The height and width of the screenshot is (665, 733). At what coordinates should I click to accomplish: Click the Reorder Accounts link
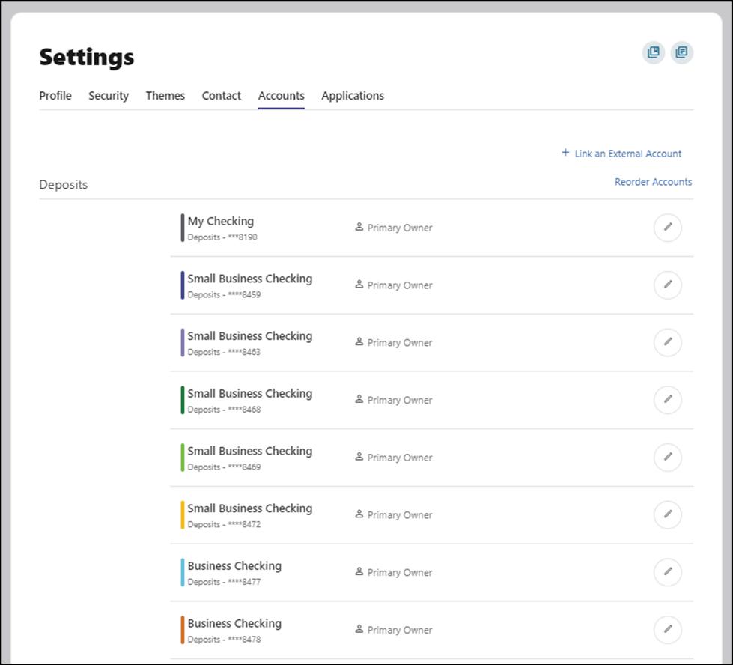point(653,182)
